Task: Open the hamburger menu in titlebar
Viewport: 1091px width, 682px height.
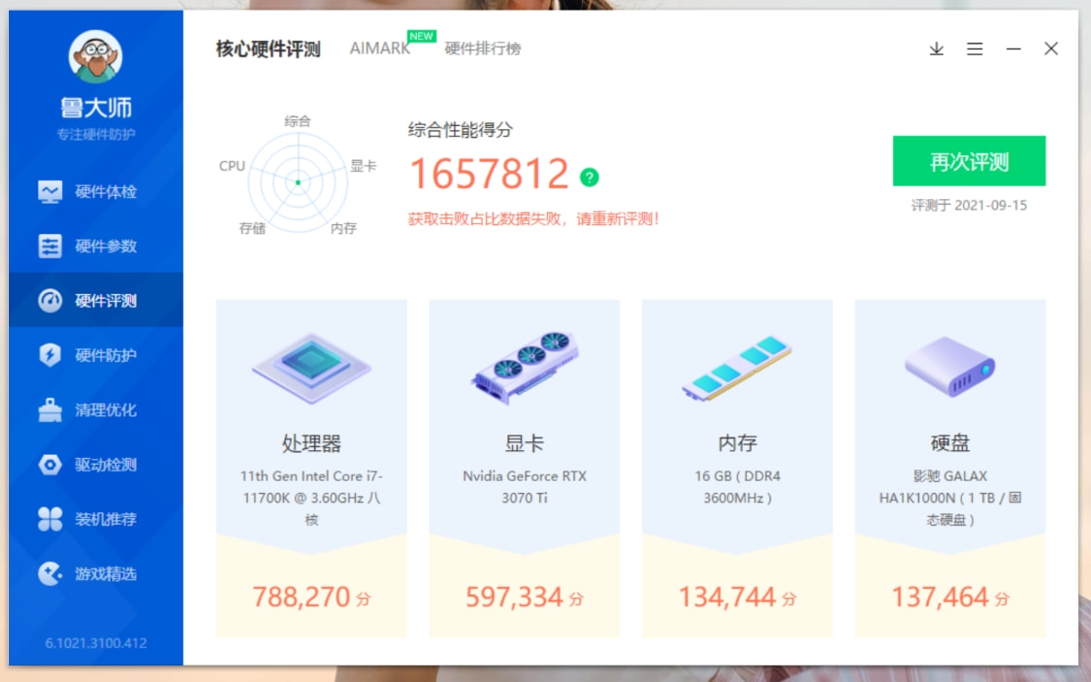Action: coord(975,49)
